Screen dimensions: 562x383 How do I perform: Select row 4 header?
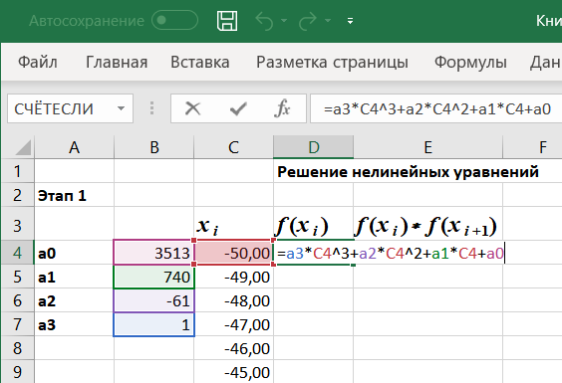point(17,253)
